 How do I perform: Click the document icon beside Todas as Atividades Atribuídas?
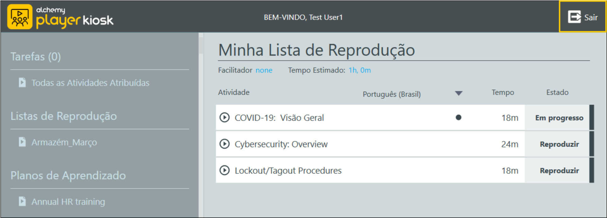22,83
